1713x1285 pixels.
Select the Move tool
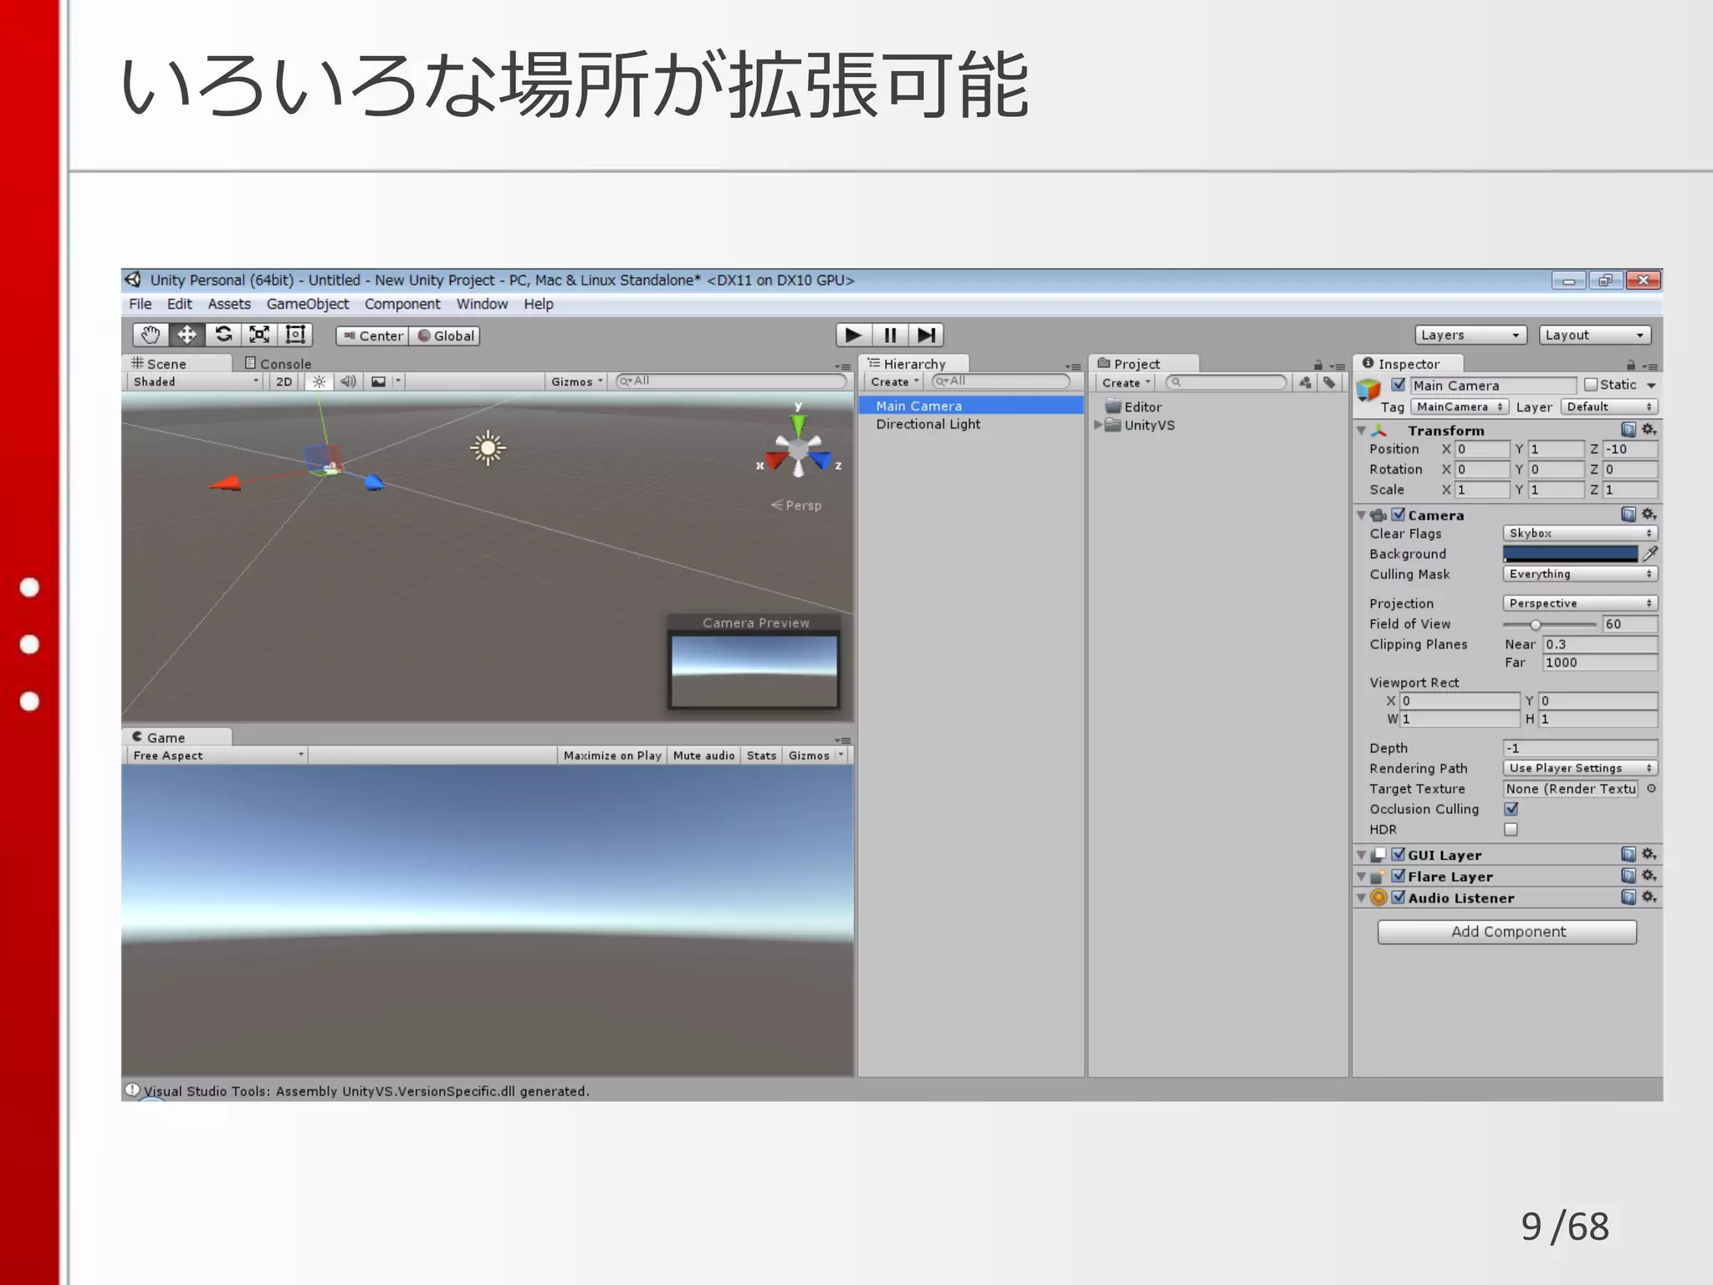[x=187, y=335]
